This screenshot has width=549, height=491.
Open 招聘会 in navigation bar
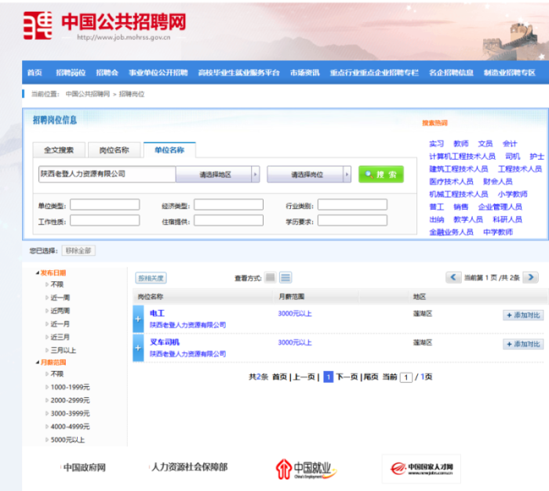107,73
